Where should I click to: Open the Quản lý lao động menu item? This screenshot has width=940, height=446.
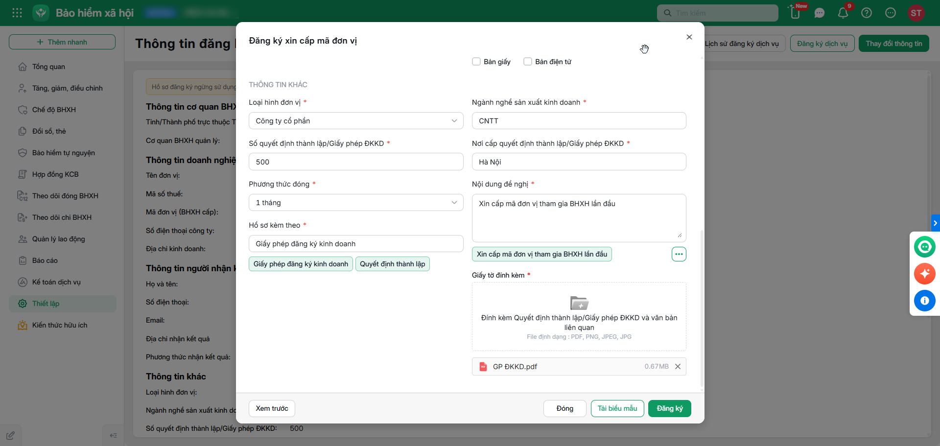pos(62,239)
